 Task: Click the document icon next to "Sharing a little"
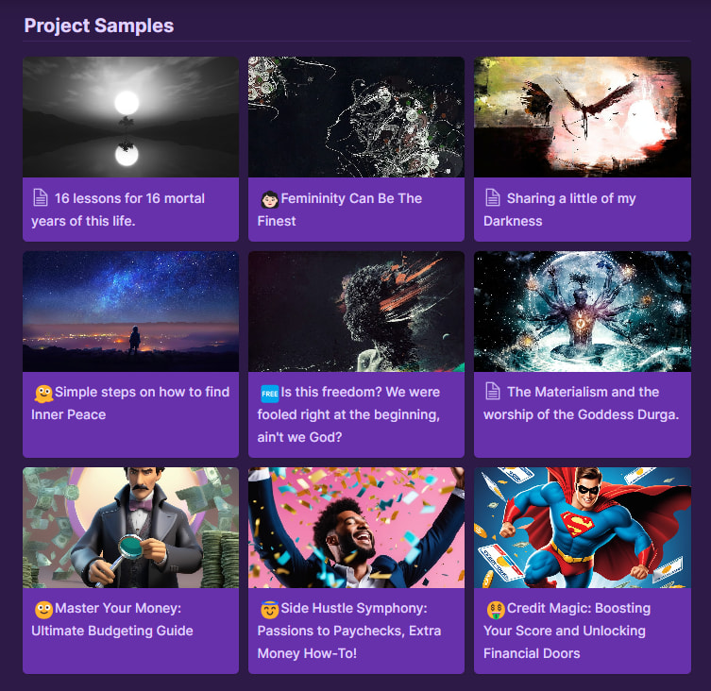point(493,198)
